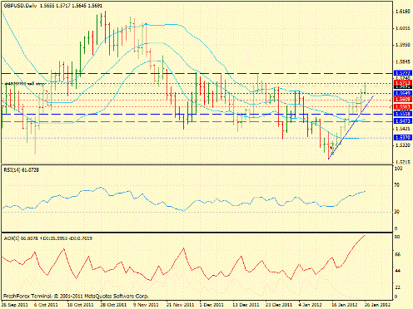Click the ADX 44 scale value
The width and height of the screenshot is (413, 309).
[397, 271]
